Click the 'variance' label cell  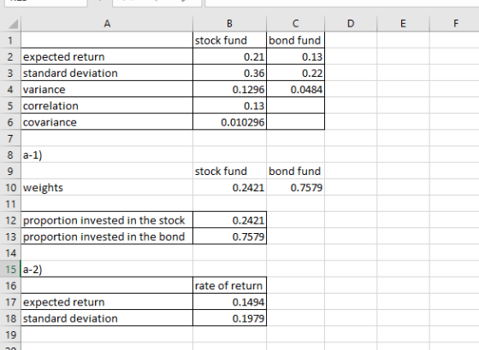pos(107,90)
